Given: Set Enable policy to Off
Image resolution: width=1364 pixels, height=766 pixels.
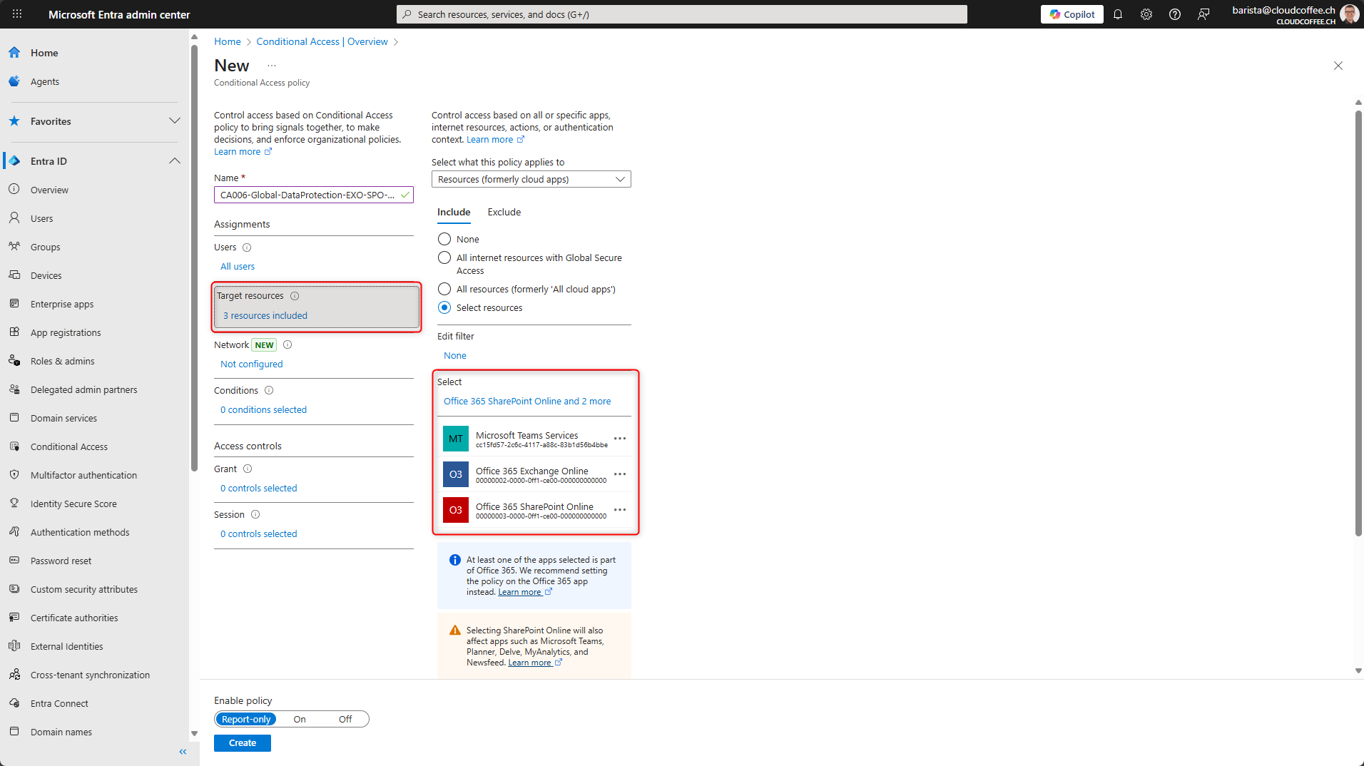Looking at the screenshot, I should click(x=345, y=719).
